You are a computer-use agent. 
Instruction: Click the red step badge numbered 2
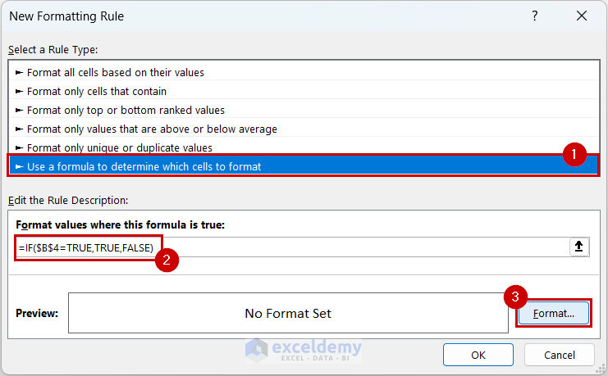pyautogui.click(x=167, y=262)
